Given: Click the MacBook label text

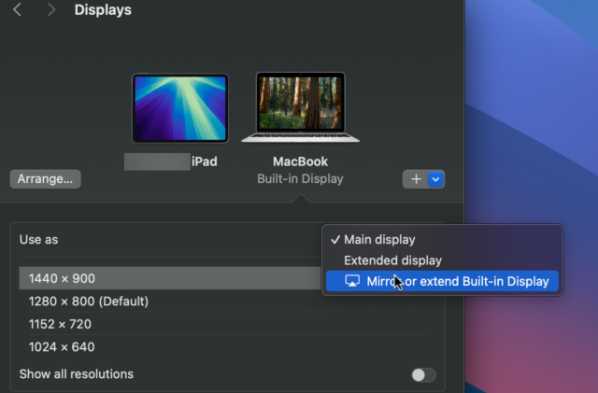Looking at the screenshot, I should tap(300, 161).
